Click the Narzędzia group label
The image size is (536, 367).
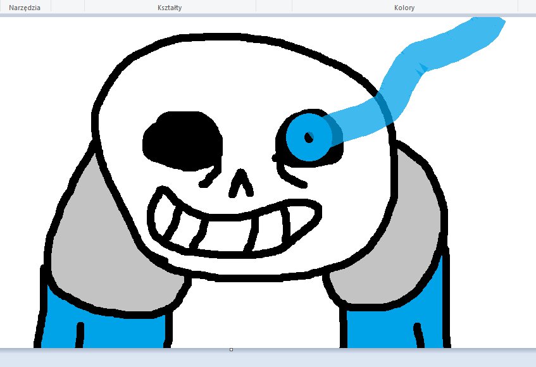pyautogui.click(x=25, y=8)
